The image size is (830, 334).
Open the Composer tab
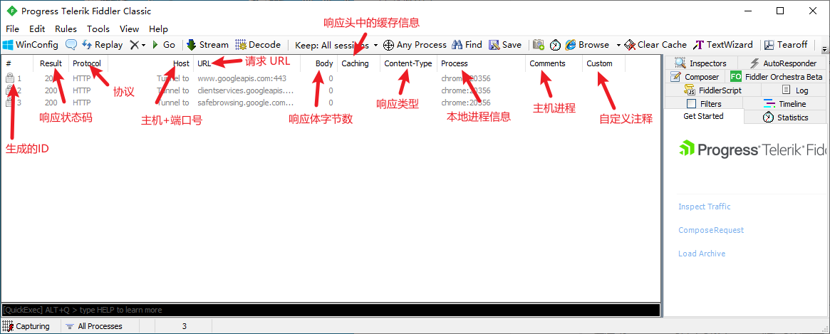tap(695, 77)
